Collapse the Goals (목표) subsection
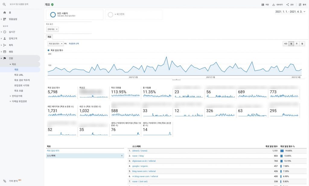 coord(10,64)
